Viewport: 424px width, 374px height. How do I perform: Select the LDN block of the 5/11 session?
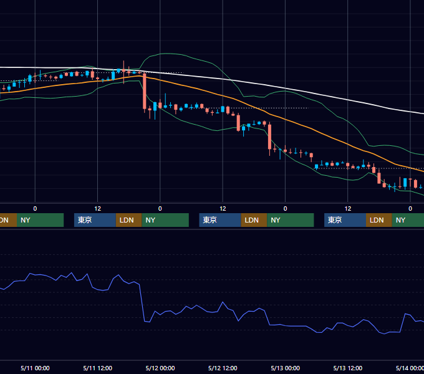tap(128, 220)
